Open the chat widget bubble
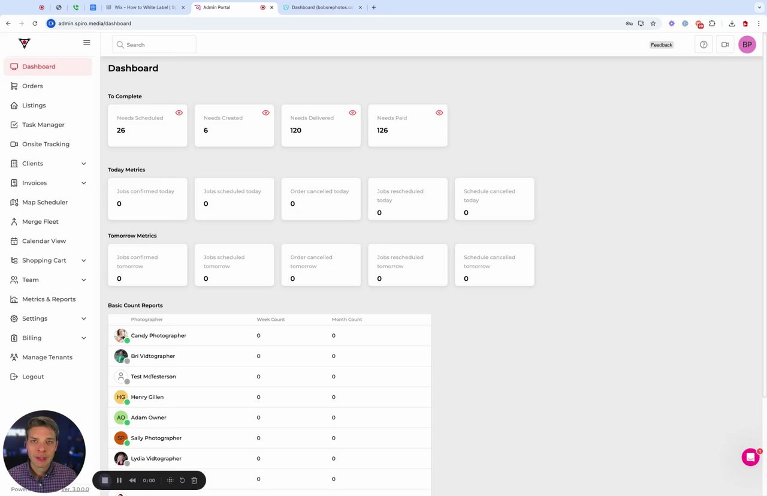Image resolution: width=767 pixels, height=496 pixels. 750,457
